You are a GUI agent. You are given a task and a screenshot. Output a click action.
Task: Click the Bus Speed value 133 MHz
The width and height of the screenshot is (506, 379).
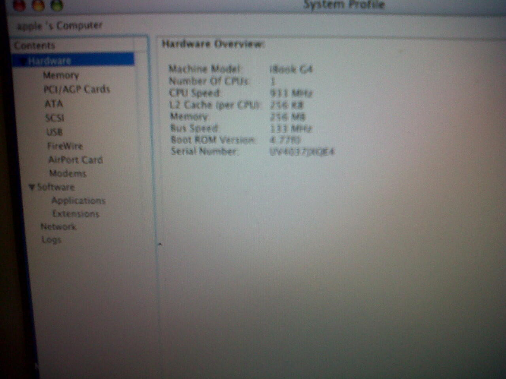(291, 129)
